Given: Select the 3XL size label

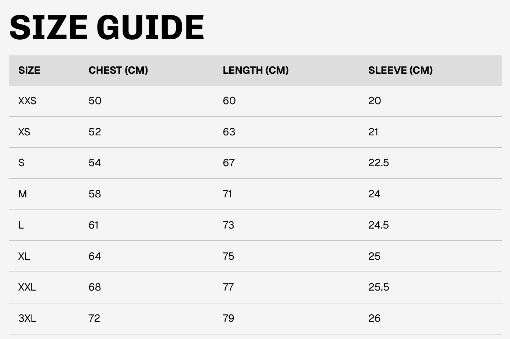Looking at the screenshot, I should (27, 318).
